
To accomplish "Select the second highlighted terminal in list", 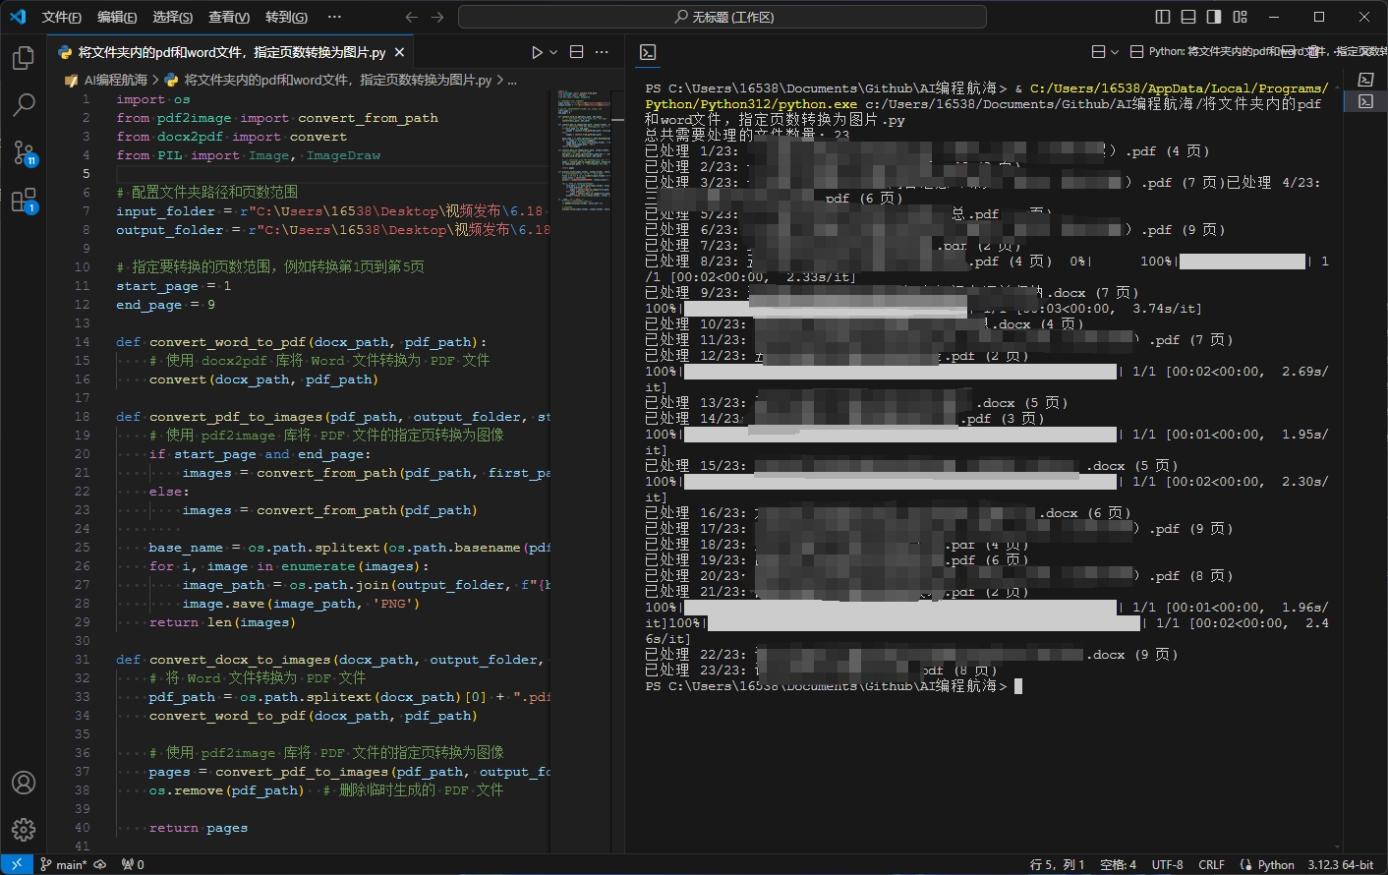I will pos(1365,101).
